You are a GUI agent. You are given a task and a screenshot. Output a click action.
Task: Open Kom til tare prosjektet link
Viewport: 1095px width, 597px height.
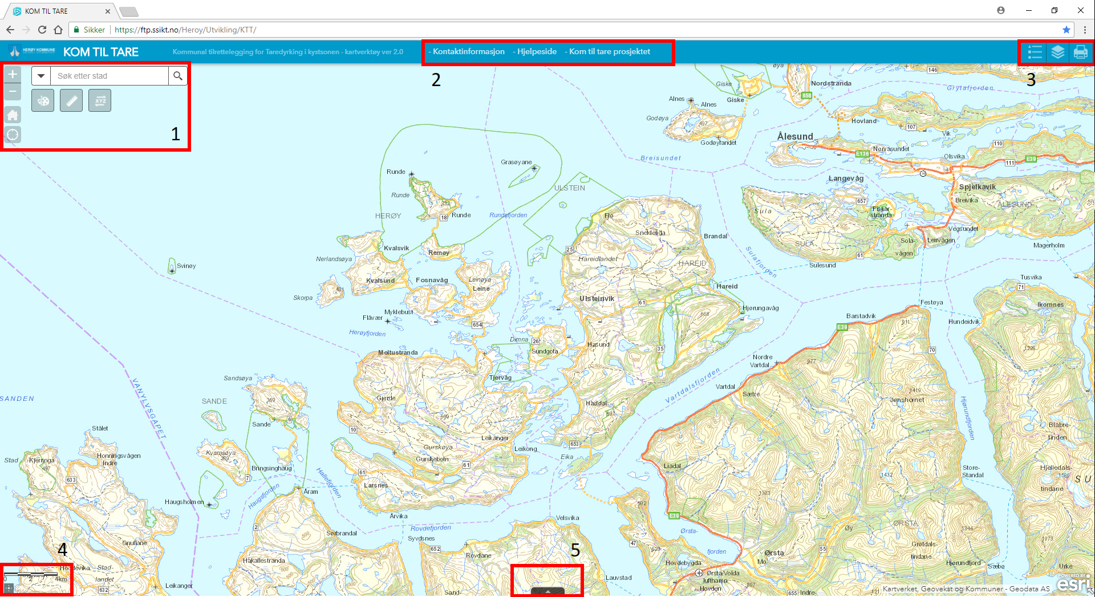click(609, 51)
